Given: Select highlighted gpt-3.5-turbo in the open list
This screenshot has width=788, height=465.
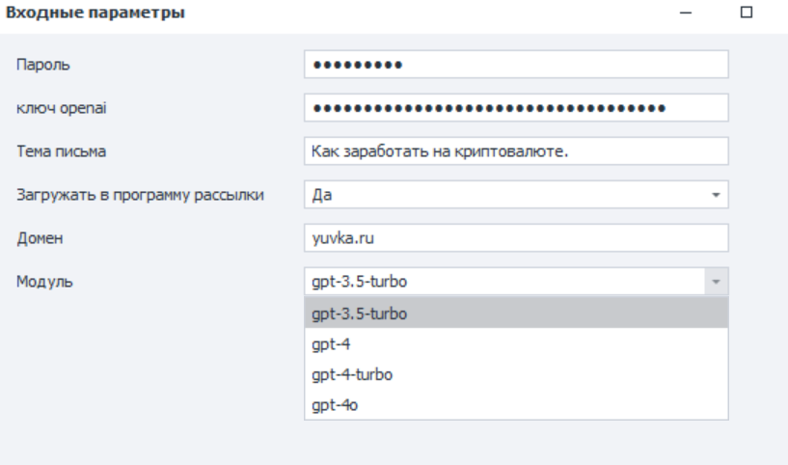Looking at the screenshot, I should pos(515,313).
